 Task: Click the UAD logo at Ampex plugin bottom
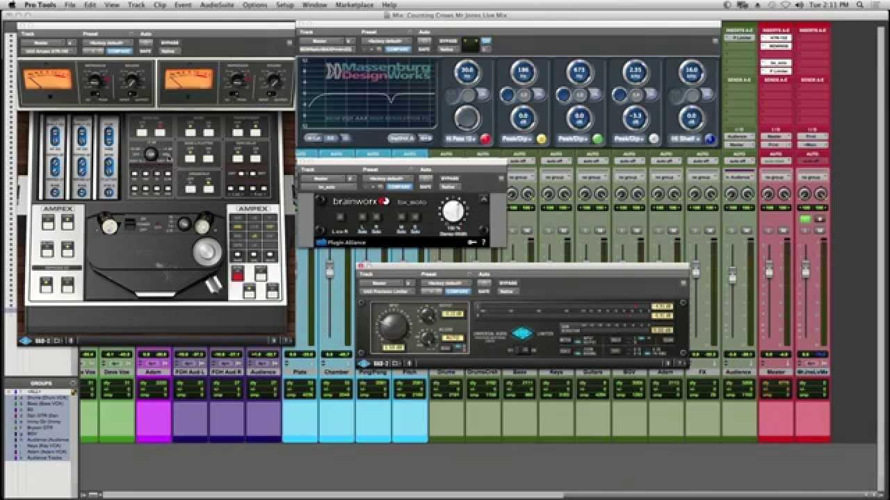[x=25, y=340]
